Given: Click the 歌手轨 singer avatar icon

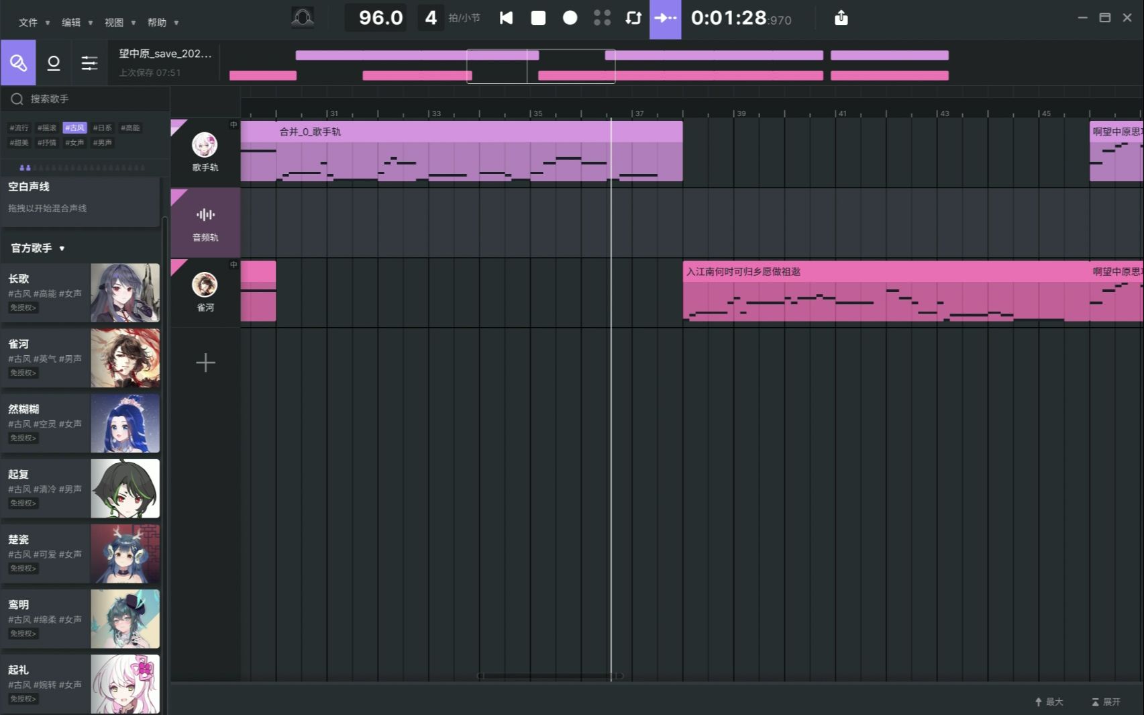Looking at the screenshot, I should coord(205,144).
